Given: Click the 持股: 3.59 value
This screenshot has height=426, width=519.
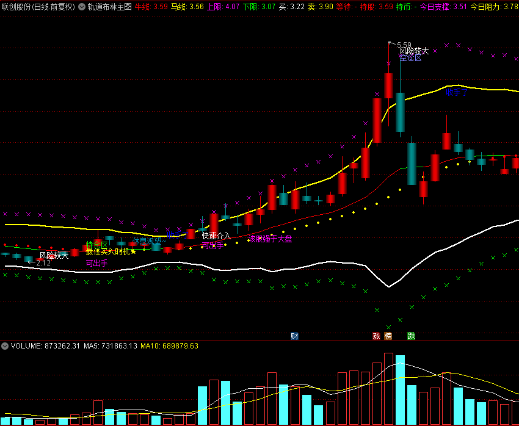Looking at the screenshot, I should pos(376,7).
